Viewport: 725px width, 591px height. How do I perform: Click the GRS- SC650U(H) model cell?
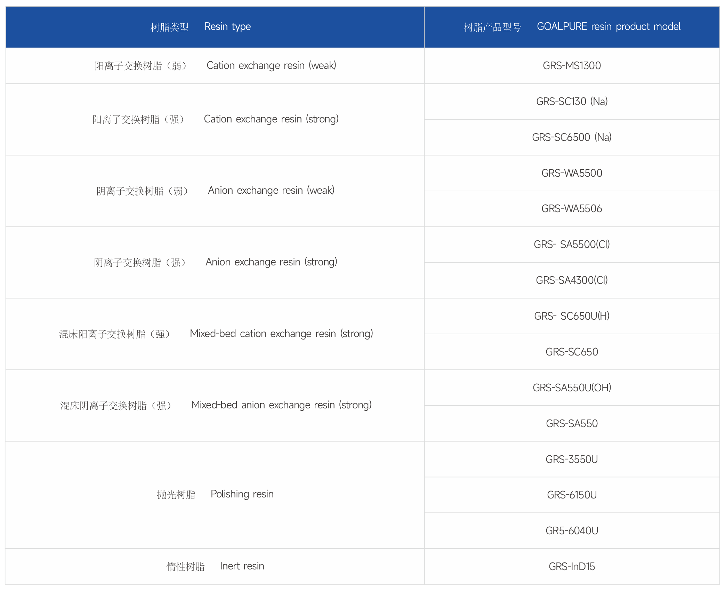572,316
